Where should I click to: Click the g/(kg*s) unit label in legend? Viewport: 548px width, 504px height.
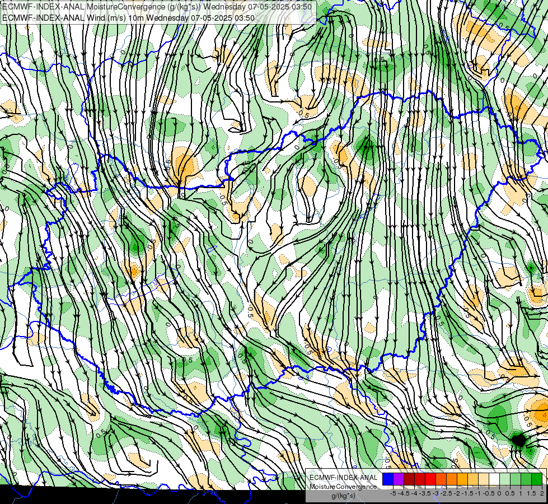click(343, 496)
